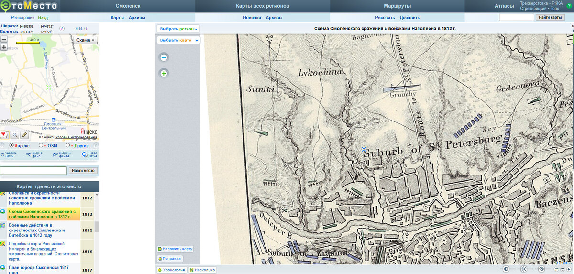
Task: Adjust the color saturation slider handle
Action: point(541,269)
